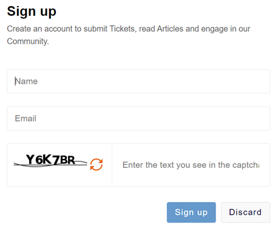Cancel registration using the Discard button
This screenshot has width=275, height=228.
click(245, 212)
